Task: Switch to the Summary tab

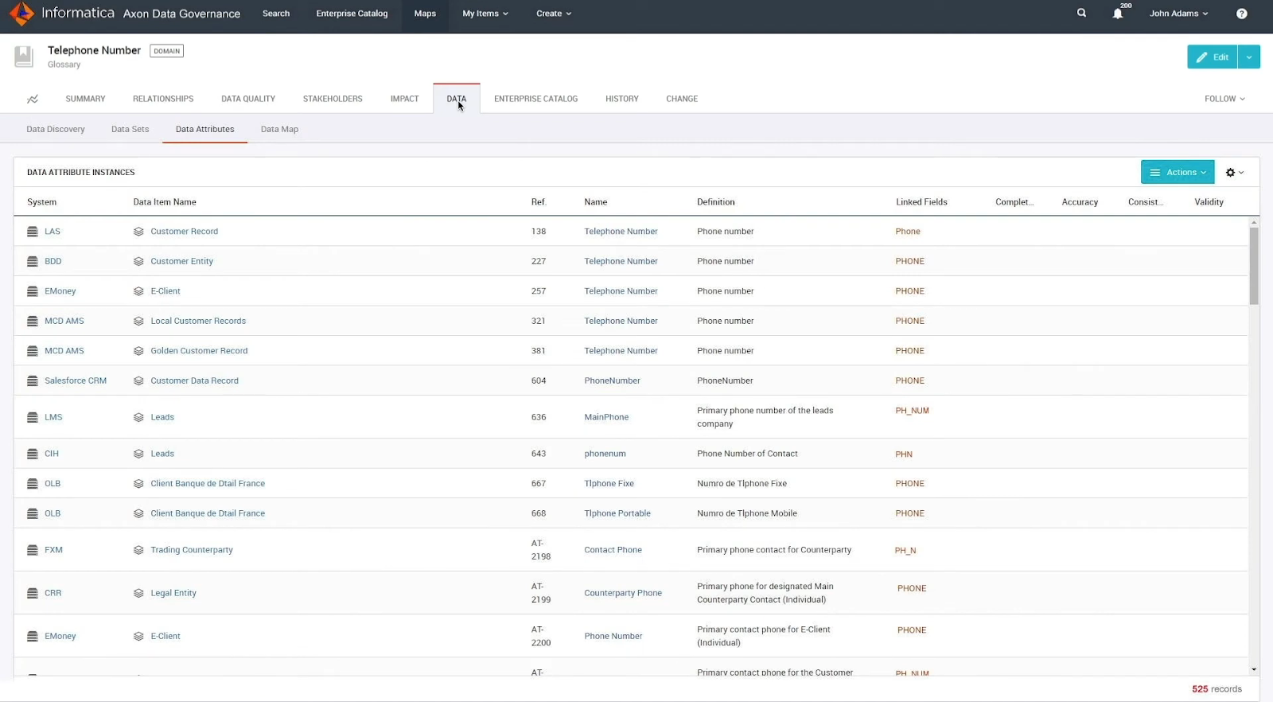Action: pos(85,99)
